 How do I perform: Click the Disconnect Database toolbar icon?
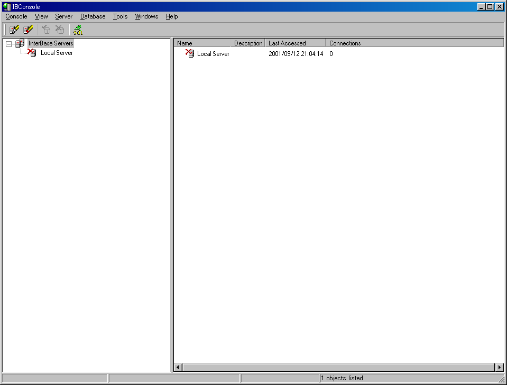[60, 30]
